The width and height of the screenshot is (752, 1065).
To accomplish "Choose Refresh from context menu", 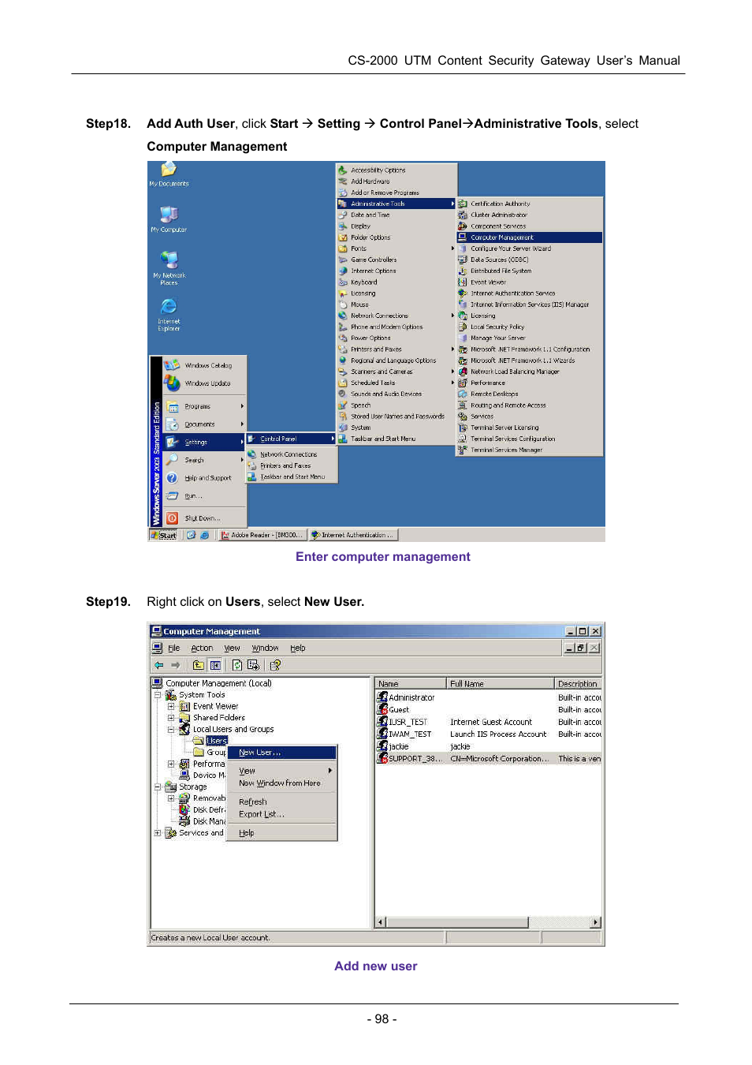I will (x=282, y=802).
